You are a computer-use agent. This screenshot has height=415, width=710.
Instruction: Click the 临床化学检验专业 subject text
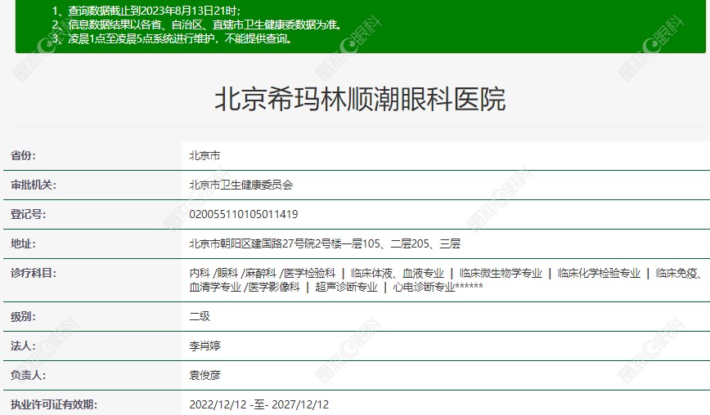click(599, 273)
